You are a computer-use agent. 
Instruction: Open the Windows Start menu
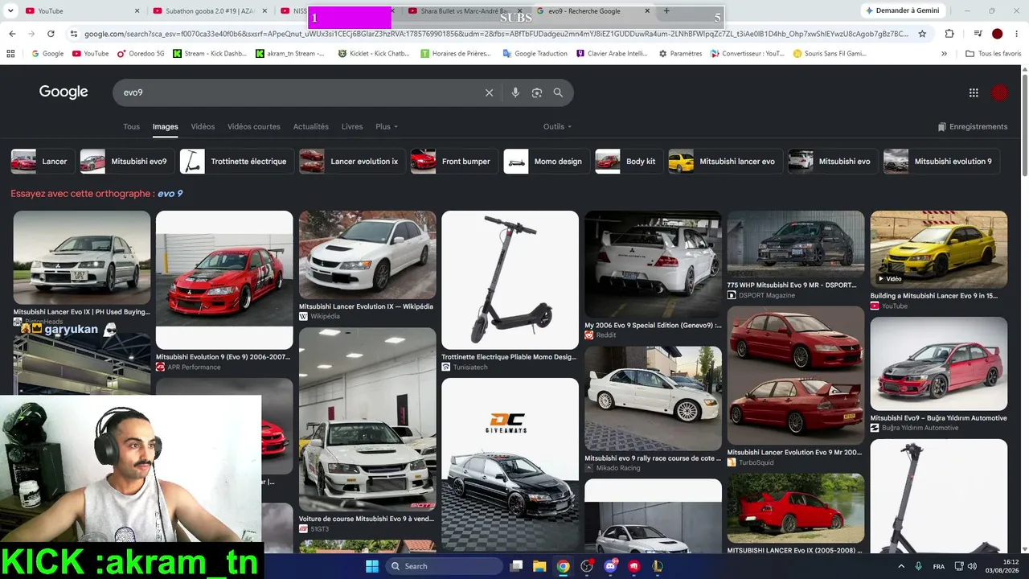pos(372,566)
